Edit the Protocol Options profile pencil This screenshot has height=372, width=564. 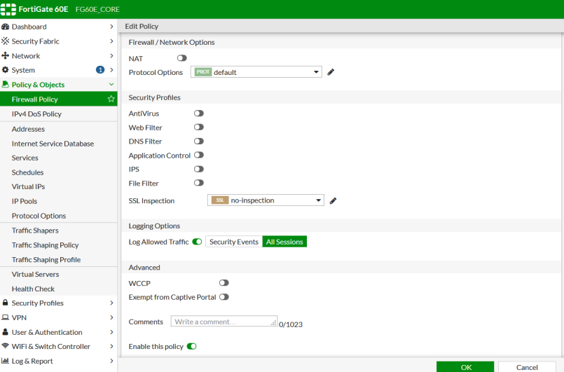[x=331, y=72]
